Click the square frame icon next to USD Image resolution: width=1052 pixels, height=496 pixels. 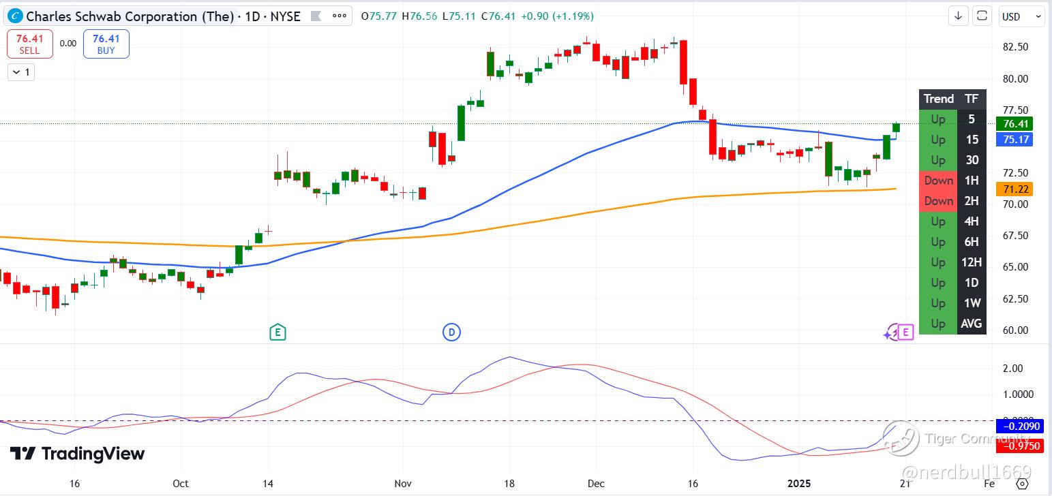pos(982,16)
